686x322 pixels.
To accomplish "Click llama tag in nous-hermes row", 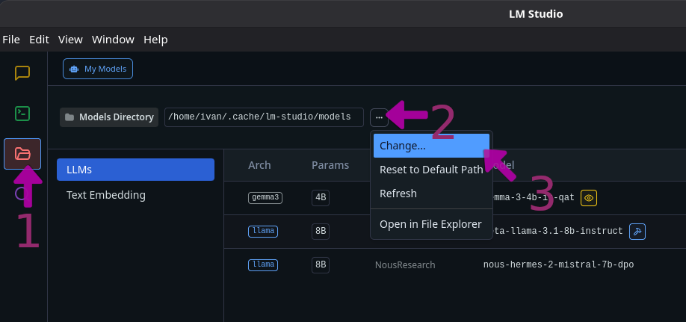I will [263, 264].
